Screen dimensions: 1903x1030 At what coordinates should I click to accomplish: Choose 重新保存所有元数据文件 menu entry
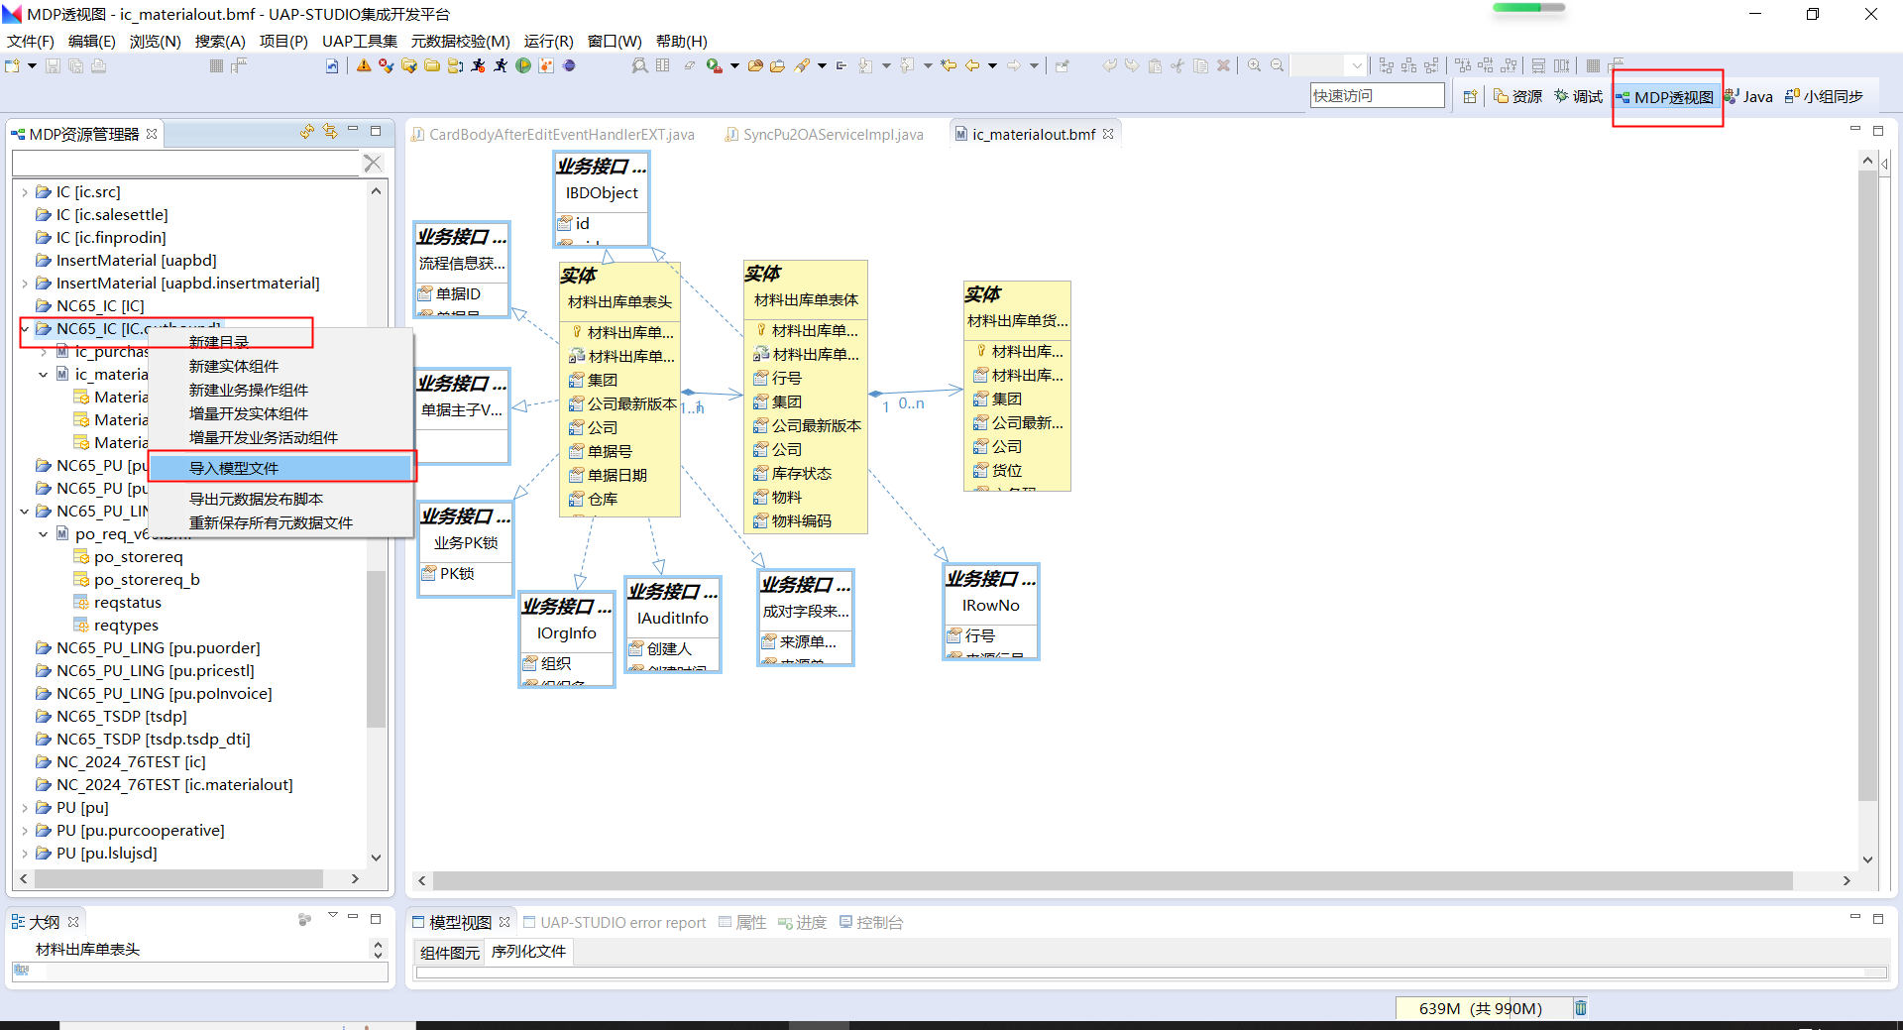(x=281, y=522)
